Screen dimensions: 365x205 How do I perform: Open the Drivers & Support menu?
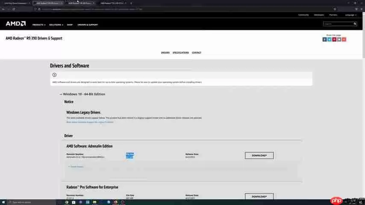coord(88,25)
